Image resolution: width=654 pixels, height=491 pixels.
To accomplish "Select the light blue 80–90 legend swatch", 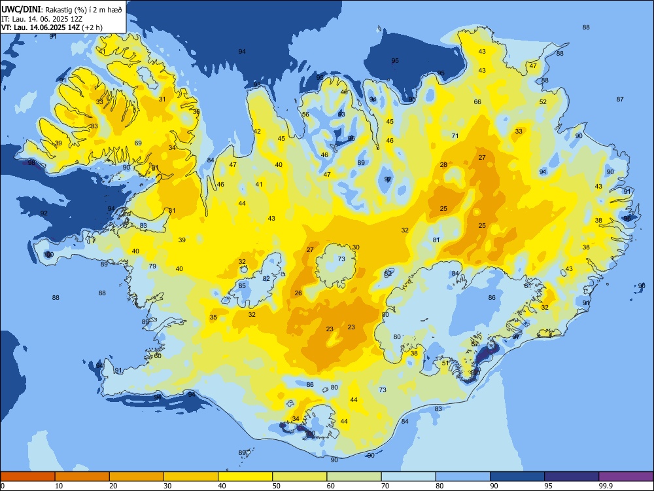I will [x=463, y=477].
